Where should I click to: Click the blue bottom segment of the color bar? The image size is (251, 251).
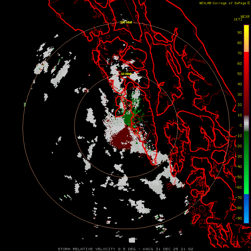(246, 208)
